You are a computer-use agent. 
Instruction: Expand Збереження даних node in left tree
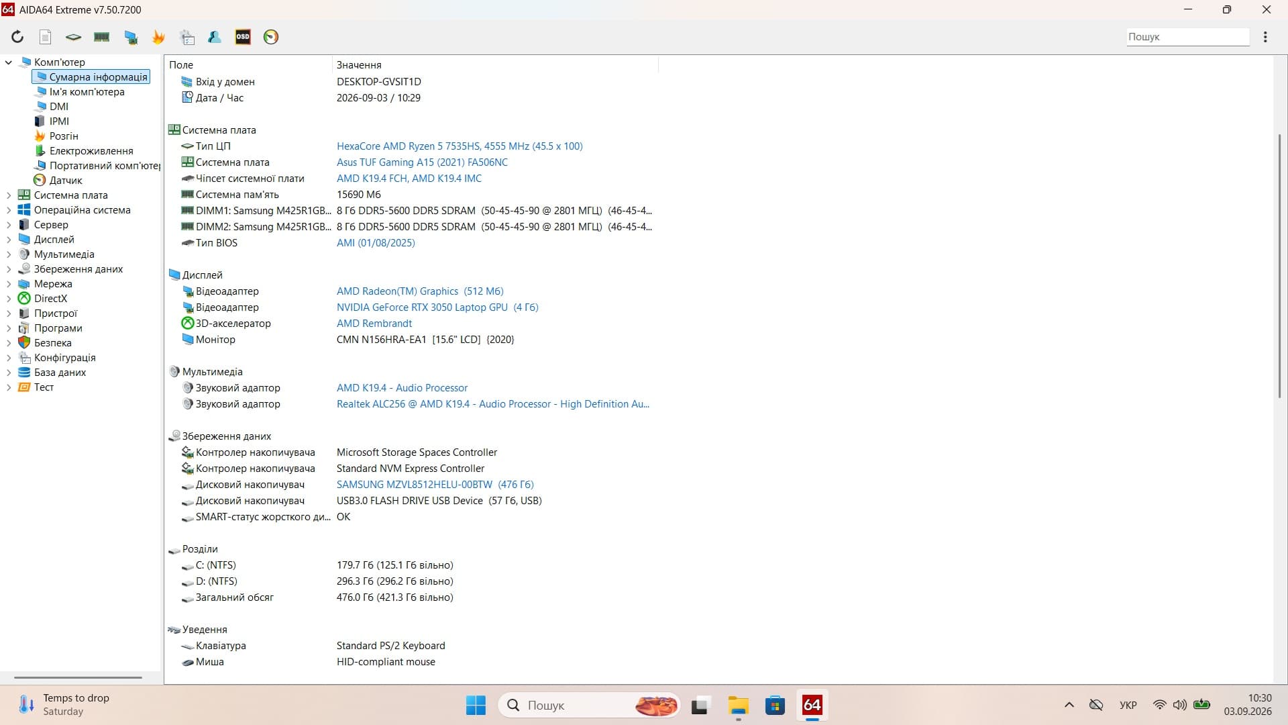[x=9, y=269]
